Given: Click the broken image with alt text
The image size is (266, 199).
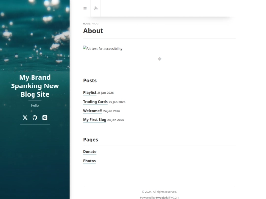Looking at the screenshot, I should coord(102,48).
